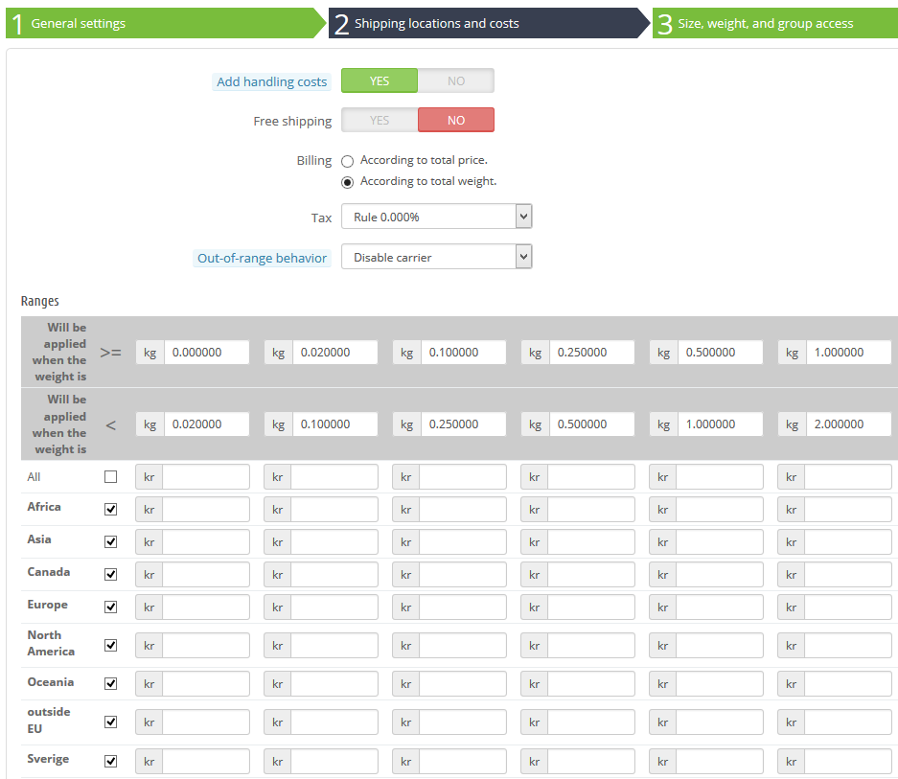Viewport: 898px width, 779px height.
Task: Click Africa price field for sixth range
Action: [x=847, y=510]
